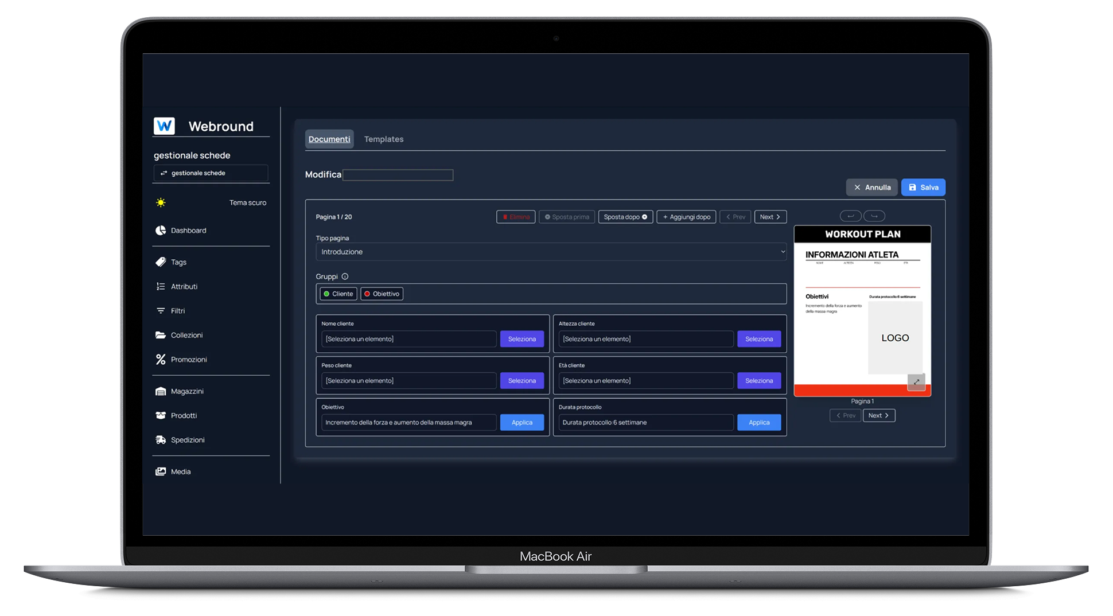1113x616 pixels.
Task: Toggle the Obiettivo group chip
Action: (382, 293)
